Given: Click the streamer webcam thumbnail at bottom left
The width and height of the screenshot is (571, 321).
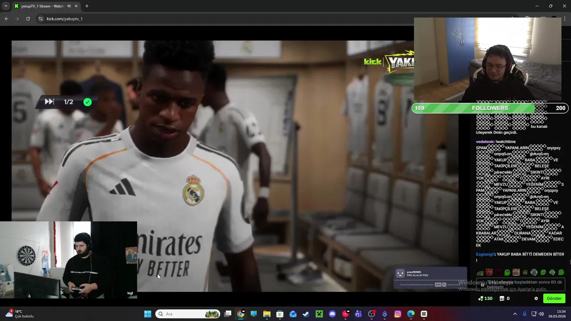Looking at the screenshot, I should [x=69, y=260].
